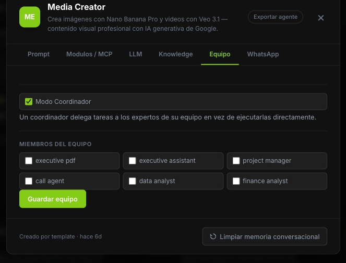
Task: Save the team with Guardar equipo
Action: 53,199
